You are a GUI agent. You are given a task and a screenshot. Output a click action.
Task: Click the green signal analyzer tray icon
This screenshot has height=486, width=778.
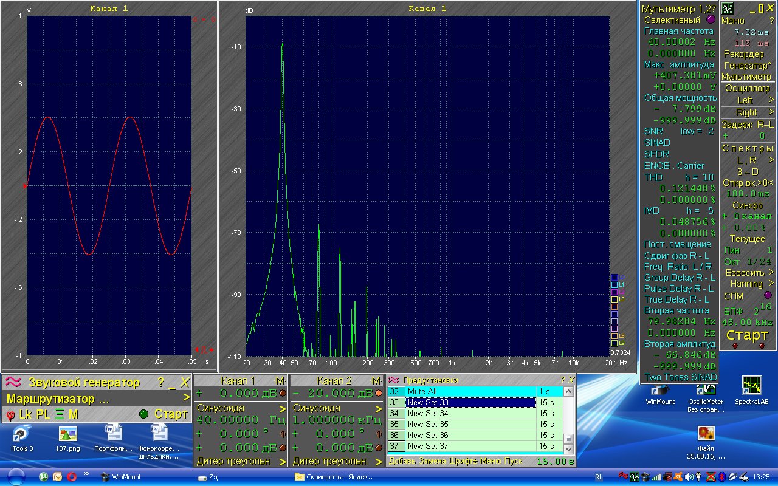(x=634, y=477)
